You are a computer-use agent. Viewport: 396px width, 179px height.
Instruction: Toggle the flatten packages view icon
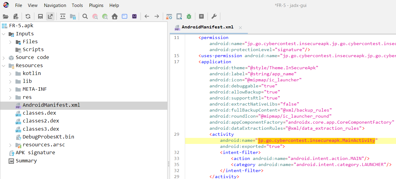point(73,16)
